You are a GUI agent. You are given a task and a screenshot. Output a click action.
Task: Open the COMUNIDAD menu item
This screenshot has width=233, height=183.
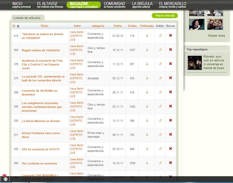pyautogui.click(x=115, y=5)
